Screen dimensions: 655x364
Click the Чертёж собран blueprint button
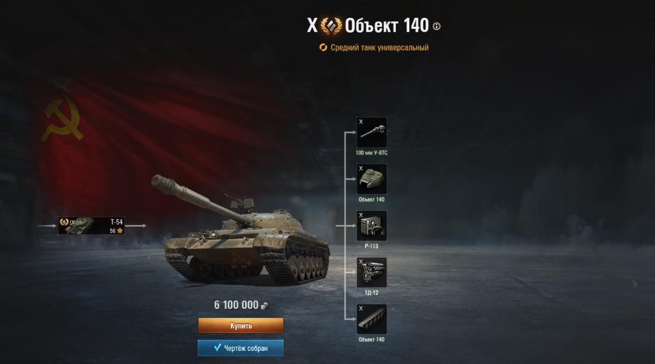point(241,348)
